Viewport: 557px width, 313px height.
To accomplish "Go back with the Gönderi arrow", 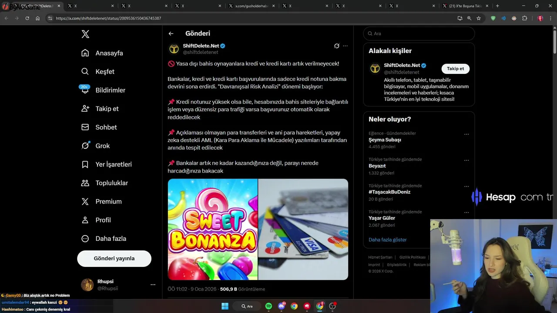I will click(x=171, y=33).
